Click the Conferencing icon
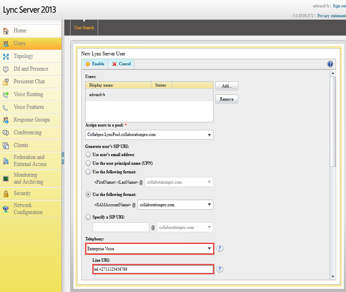This screenshot has height=292, width=346. click(6, 133)
